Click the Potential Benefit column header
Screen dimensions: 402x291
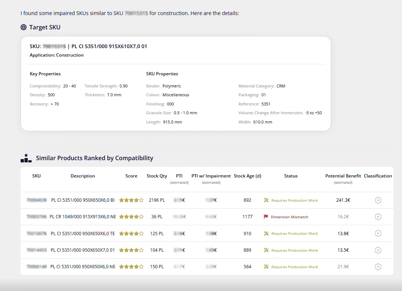point(343,176)
